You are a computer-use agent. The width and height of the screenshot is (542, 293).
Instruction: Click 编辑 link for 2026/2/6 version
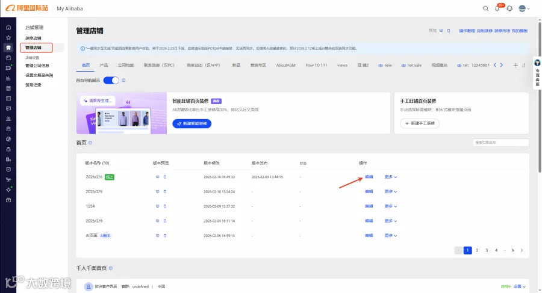[x=369, y=177]
